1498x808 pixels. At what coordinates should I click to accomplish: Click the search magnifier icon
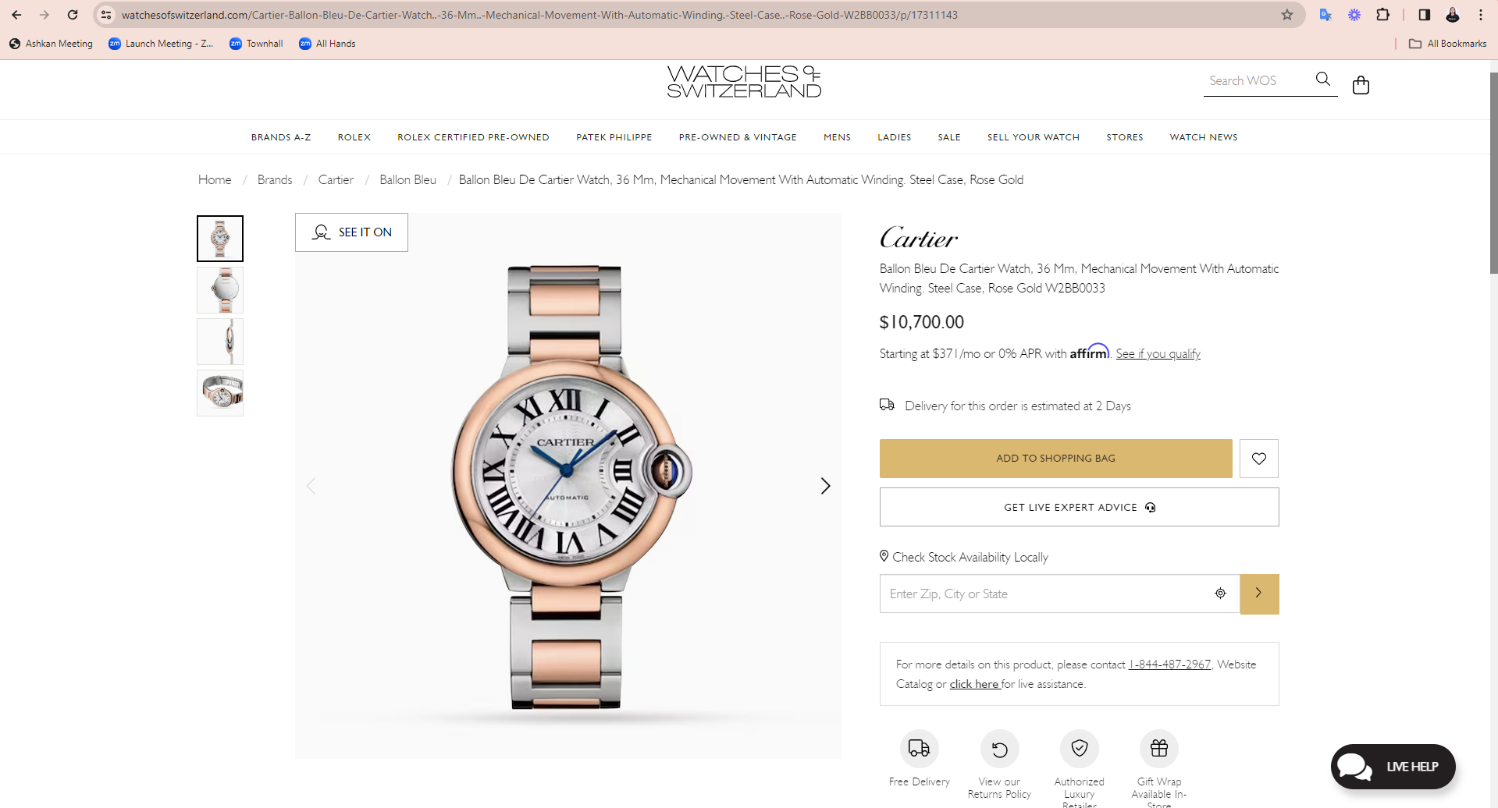click(1322, 80)
